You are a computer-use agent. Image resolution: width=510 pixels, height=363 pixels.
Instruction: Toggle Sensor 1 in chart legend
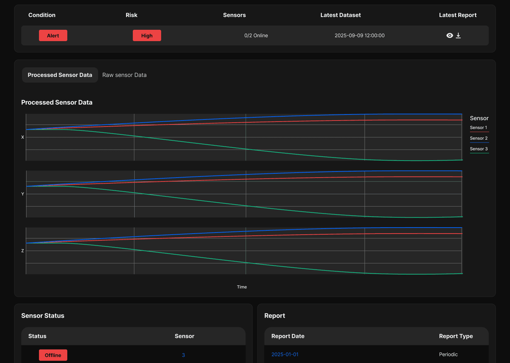click(479, 128)
